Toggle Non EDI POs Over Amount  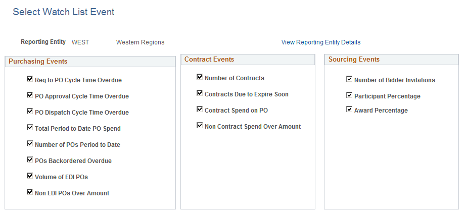30,192
